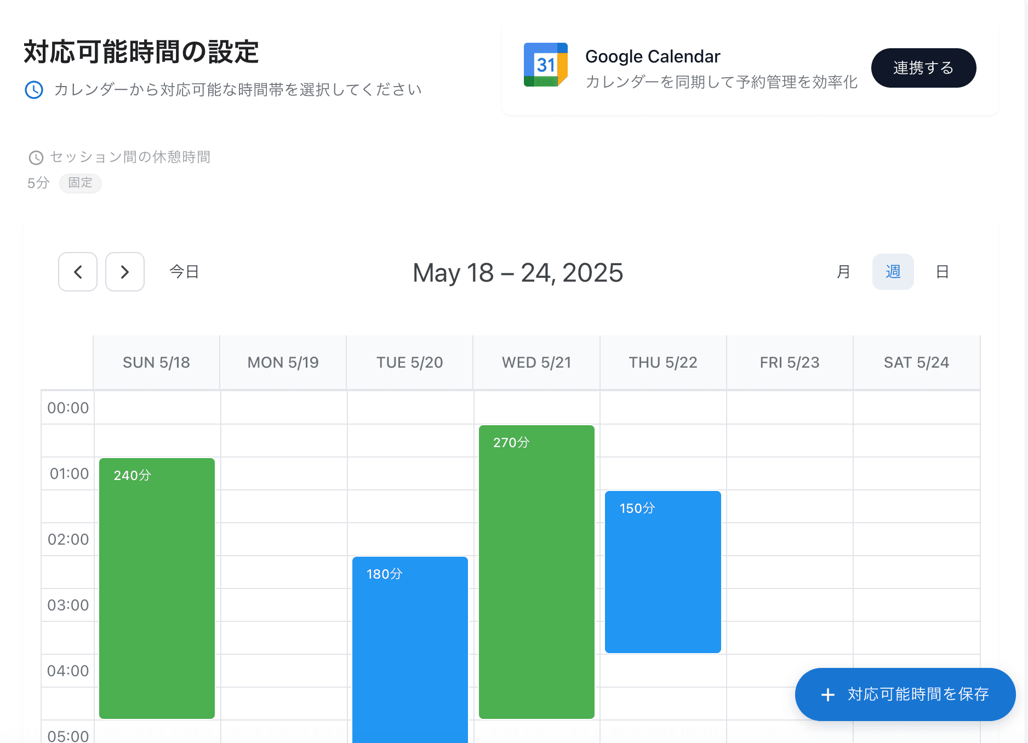Click the Google Calendar logo icon
Screen dimensions: 1028x743
click(545, 65)
